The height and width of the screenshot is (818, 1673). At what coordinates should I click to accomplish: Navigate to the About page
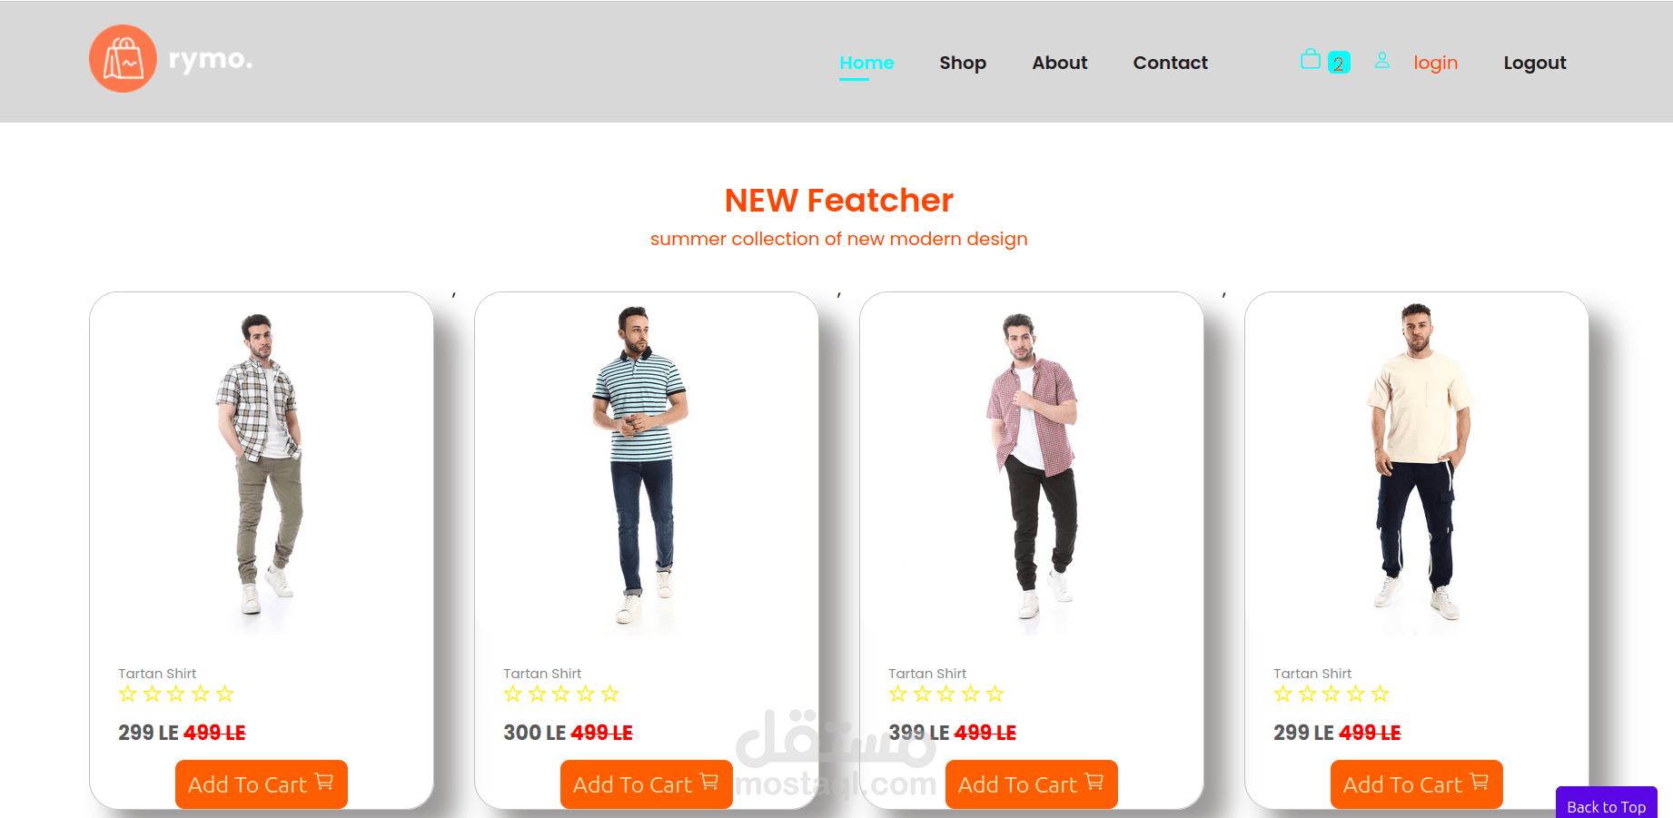tap(1059, 63)
